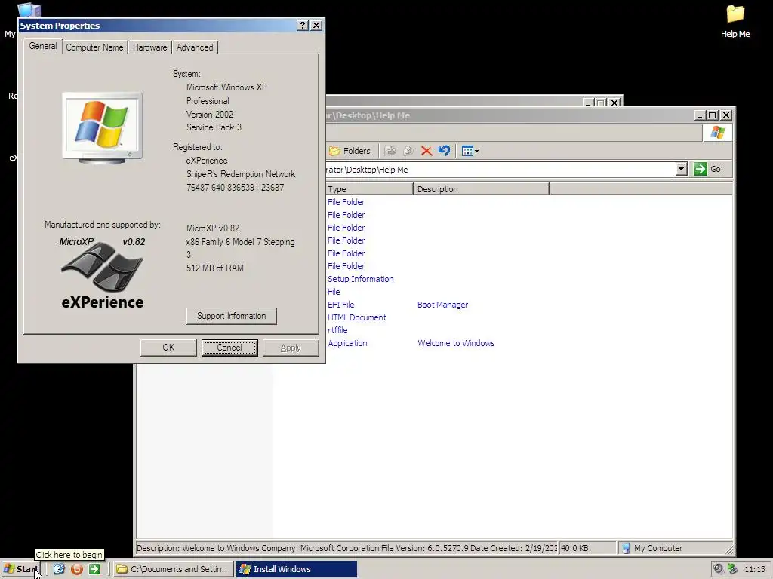This screenshot has height=579, width=773.
Task: Switch to the Computer Name tab
Action: [x=94, y=47]
